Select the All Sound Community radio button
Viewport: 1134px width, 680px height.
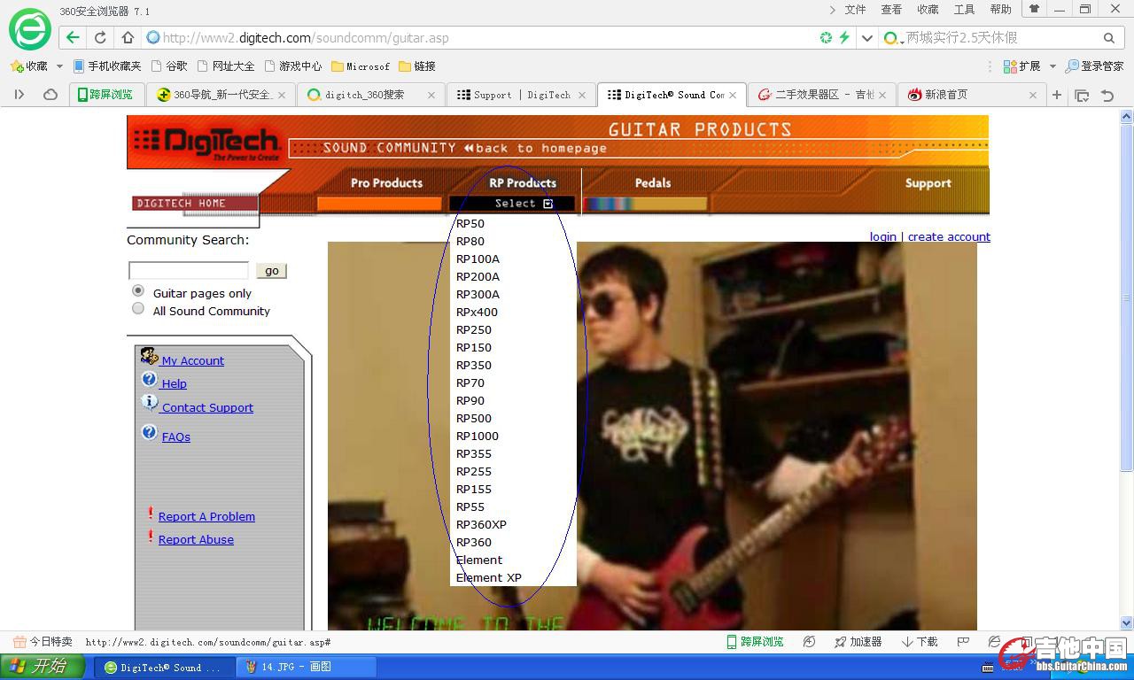[x=138, y=309]
